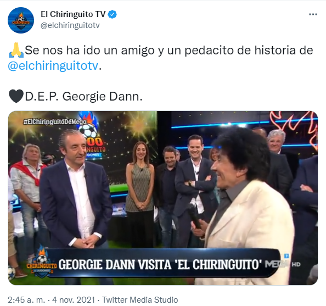Click the microphone held by the man in the white jacket
This screenshot has height=306, width=326.
pyautogui.click(x=194, y=216)
